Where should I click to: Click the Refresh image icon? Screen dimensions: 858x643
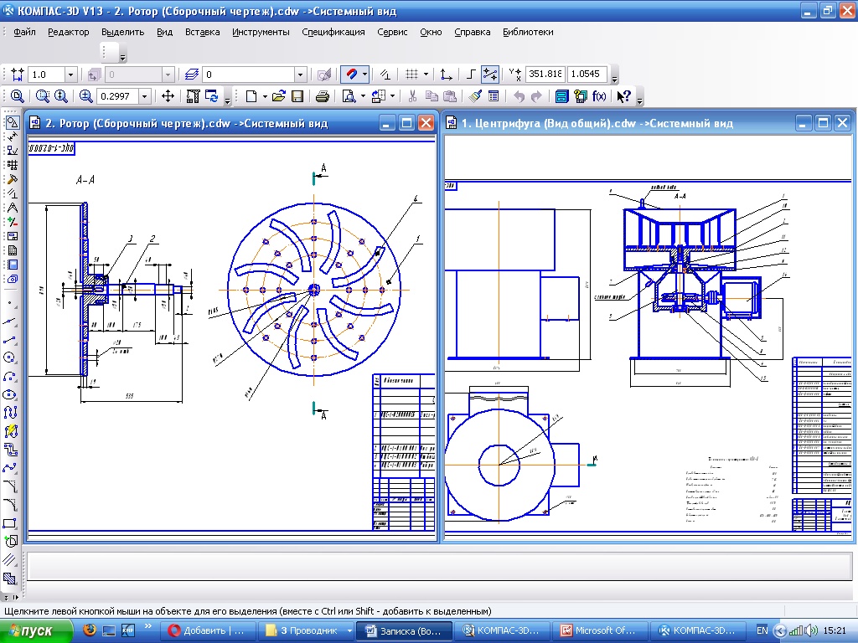212,96
